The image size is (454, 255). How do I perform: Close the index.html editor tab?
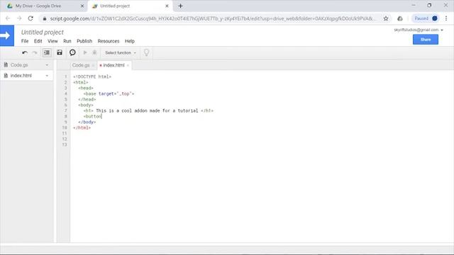(x=128, y=66)
